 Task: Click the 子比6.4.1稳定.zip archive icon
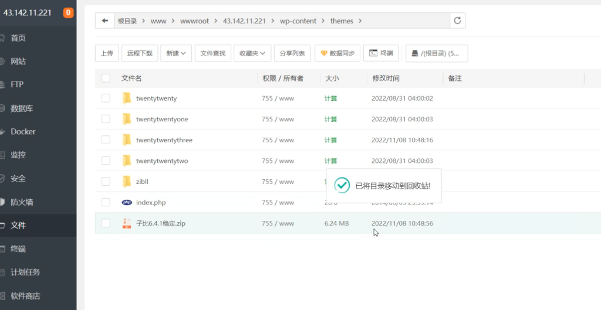click(127, 223)
